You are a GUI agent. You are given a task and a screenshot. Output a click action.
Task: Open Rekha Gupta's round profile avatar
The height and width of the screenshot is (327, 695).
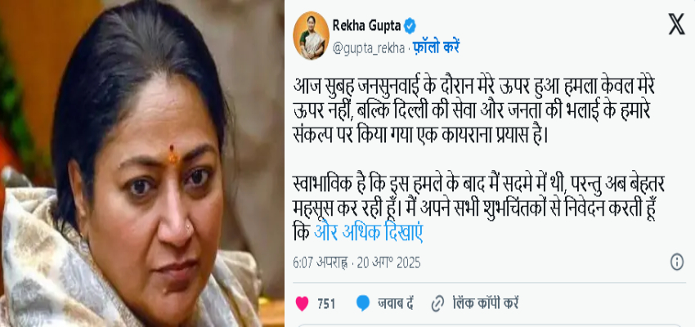point(312,36)
